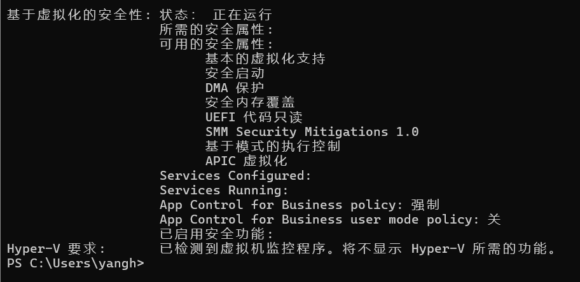Select the 已启用安全功能 line

(216, 234)
